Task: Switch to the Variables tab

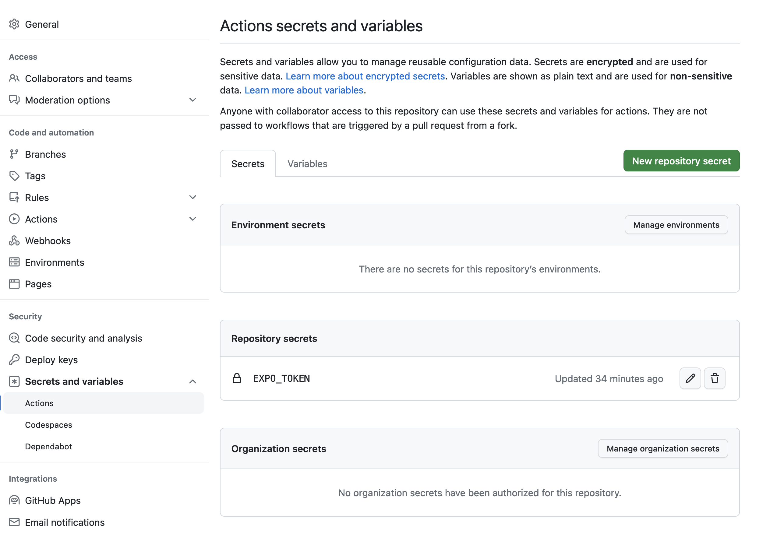Action: click(307, 164)
